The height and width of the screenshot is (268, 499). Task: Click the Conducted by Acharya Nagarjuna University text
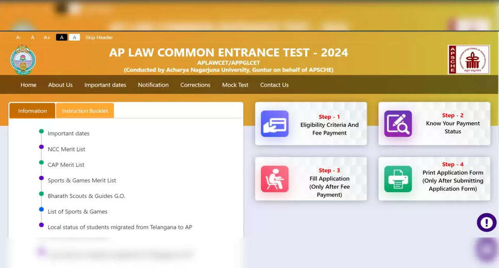tap(228, 70)
